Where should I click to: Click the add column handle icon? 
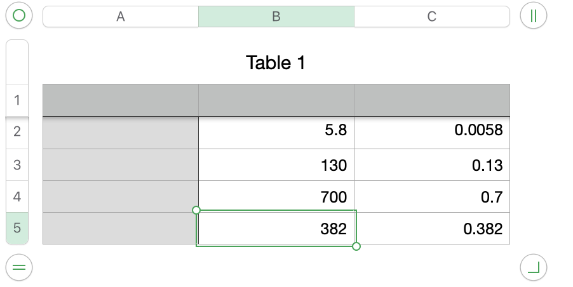click(533, 16)
